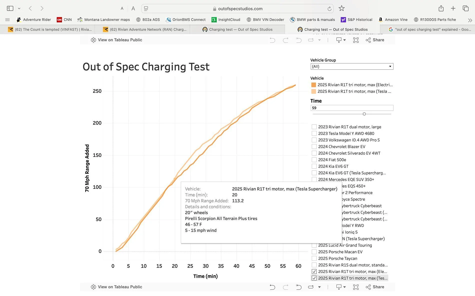Uncheck 2025 Rivian R1T tri motor Electrify checkbox
This screenshot has width=475, height=296.
[x=314, y=272]
